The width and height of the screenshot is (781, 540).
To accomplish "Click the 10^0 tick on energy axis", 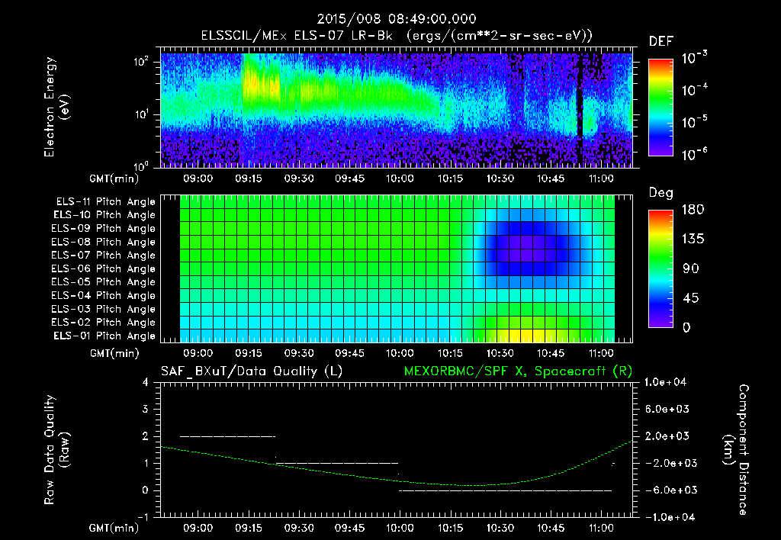I will (141, 166).
